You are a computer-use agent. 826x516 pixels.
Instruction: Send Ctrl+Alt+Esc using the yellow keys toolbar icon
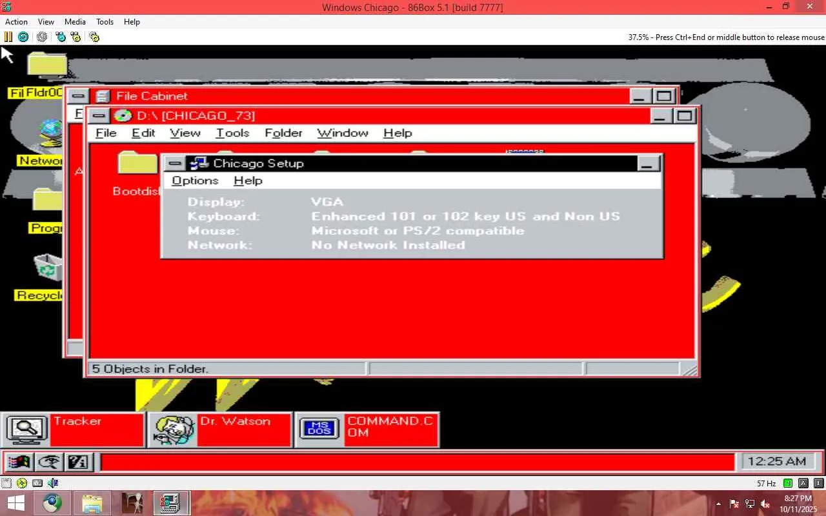click(76, 37)
